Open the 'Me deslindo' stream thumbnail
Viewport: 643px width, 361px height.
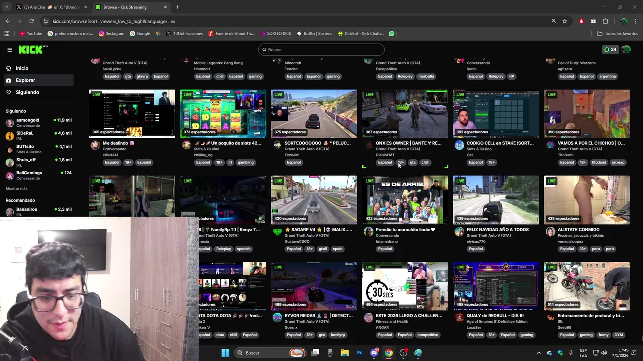pos(132,114)
